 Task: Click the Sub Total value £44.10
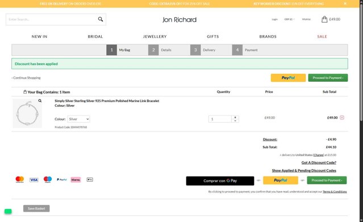coord(331,147)
